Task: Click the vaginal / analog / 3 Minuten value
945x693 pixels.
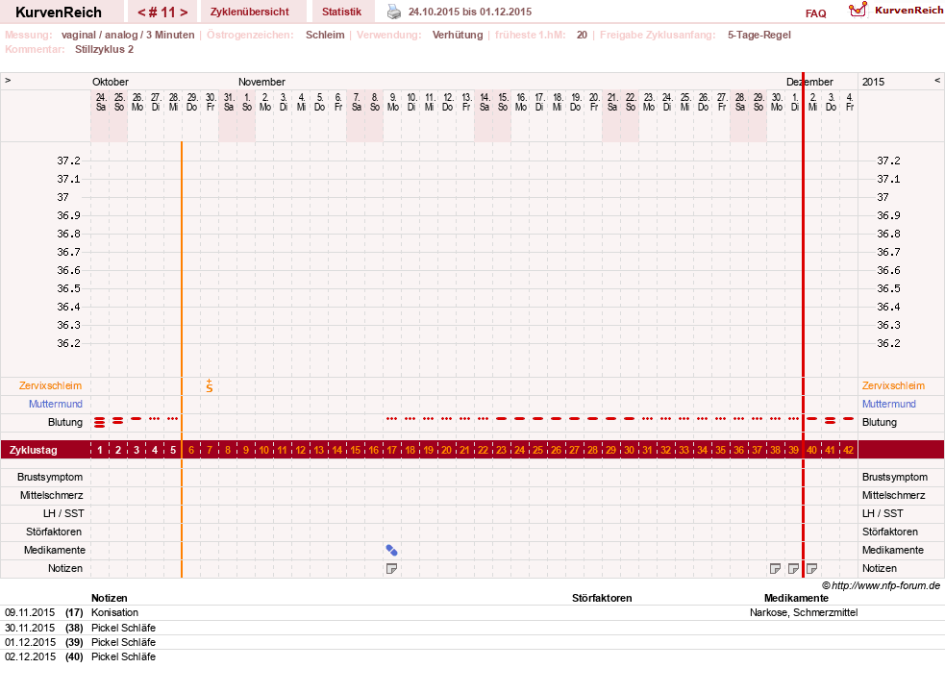Action: pos(128,35)
